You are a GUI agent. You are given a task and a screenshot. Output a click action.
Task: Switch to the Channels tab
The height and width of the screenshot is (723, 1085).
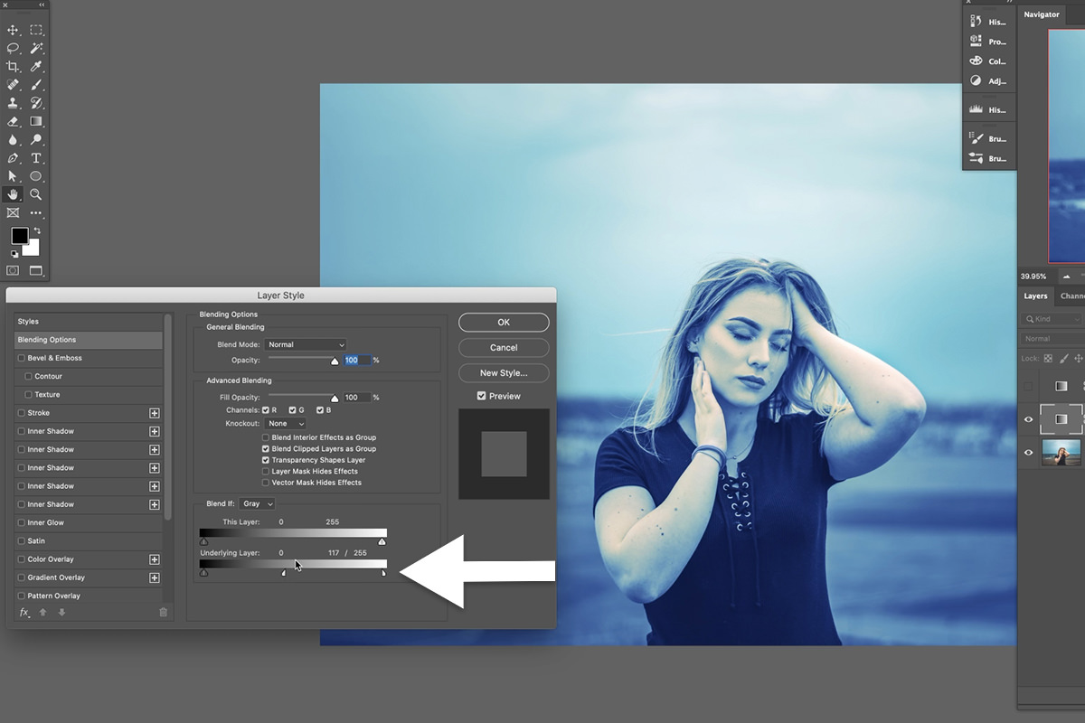pos(1072,296)
